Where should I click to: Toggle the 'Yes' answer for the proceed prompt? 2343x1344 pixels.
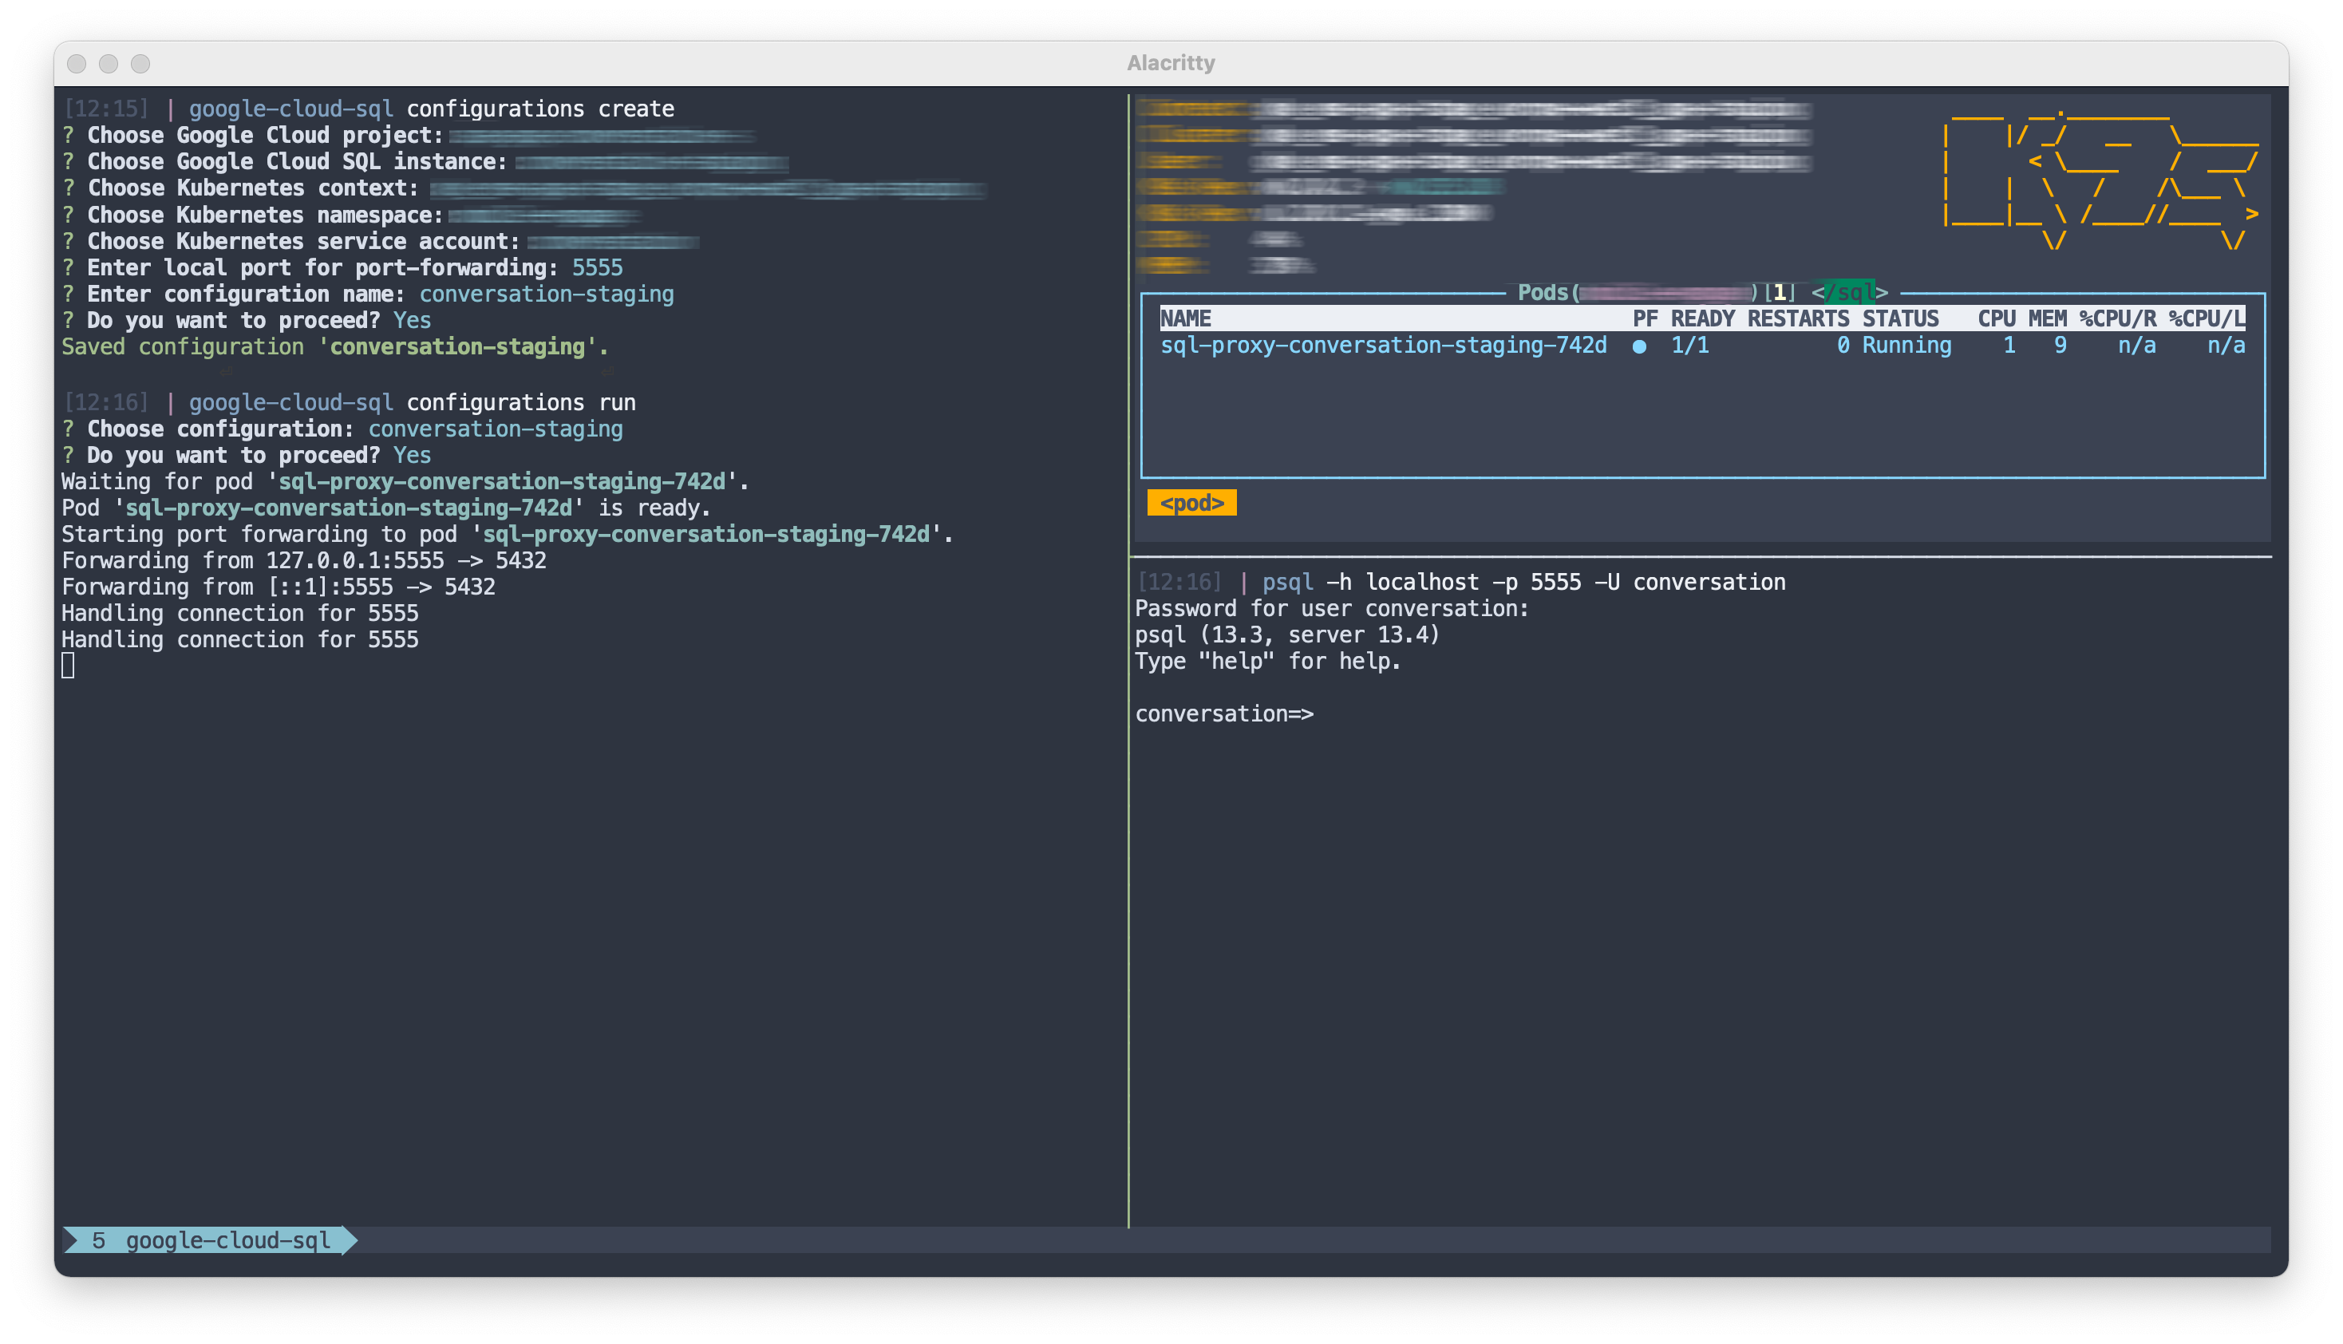[x=412, y=319]
